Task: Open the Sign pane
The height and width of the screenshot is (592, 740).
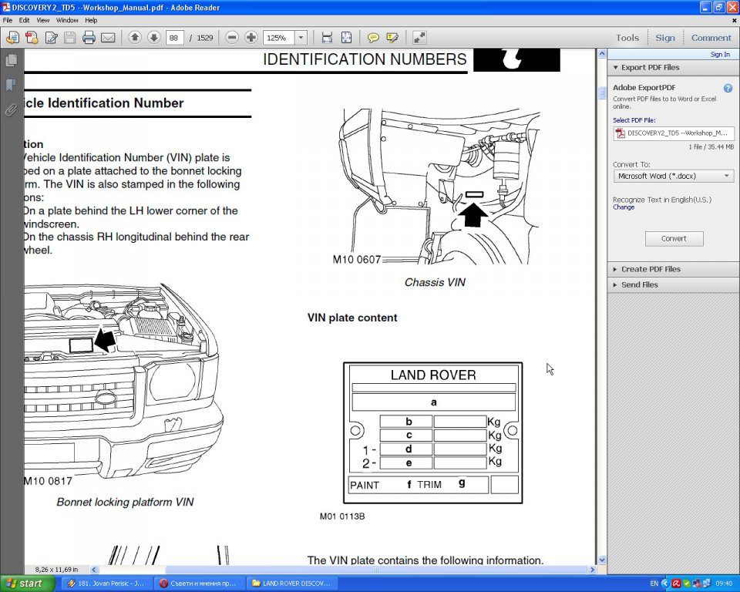Action: point(665,38)
